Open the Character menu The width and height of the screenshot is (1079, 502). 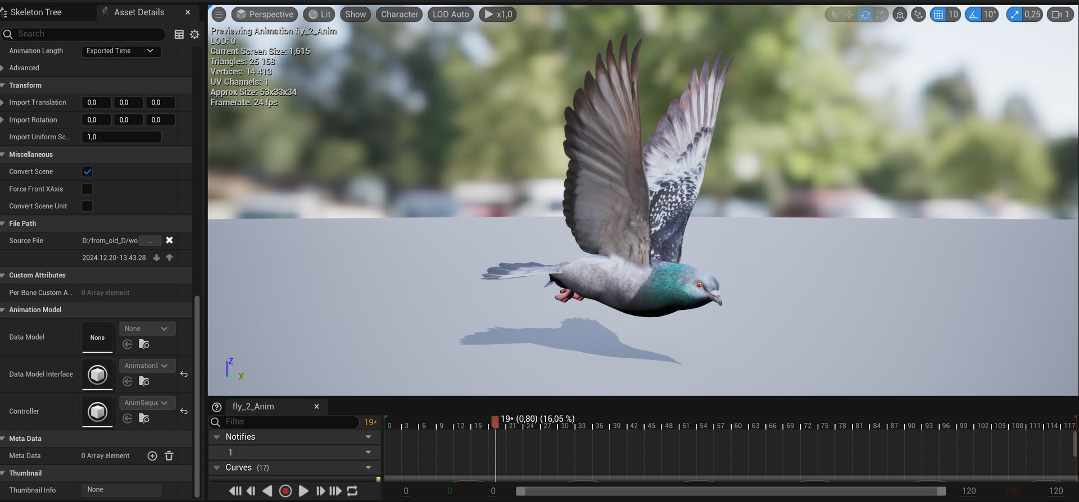tap(399, 15)
